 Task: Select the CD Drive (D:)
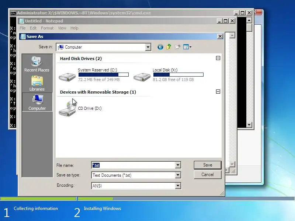(80, 108)
